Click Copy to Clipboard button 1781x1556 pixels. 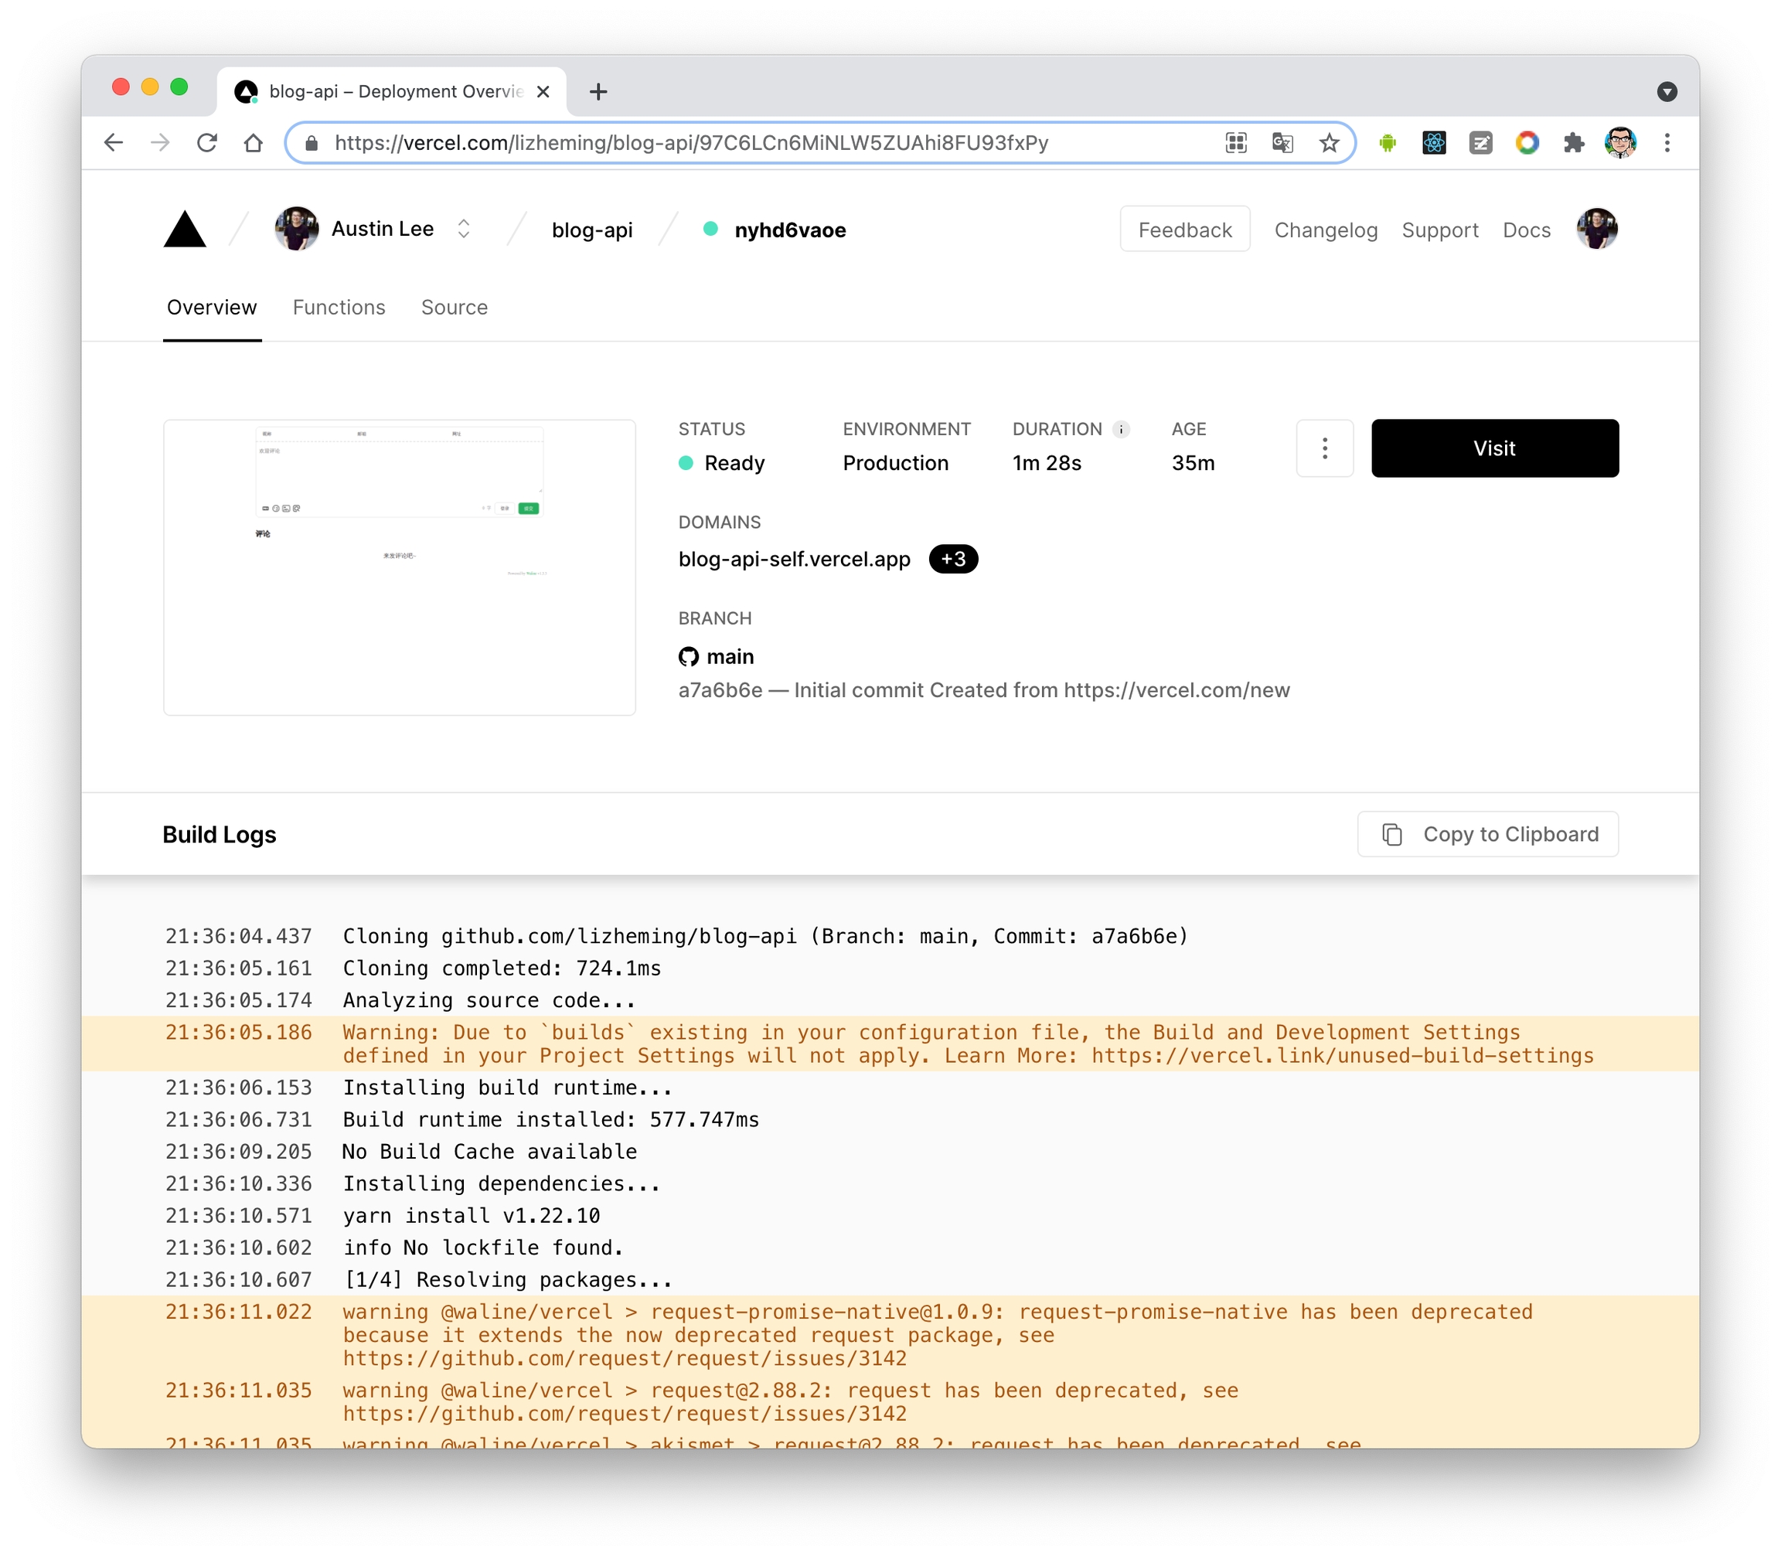[x=1487, y=835]
